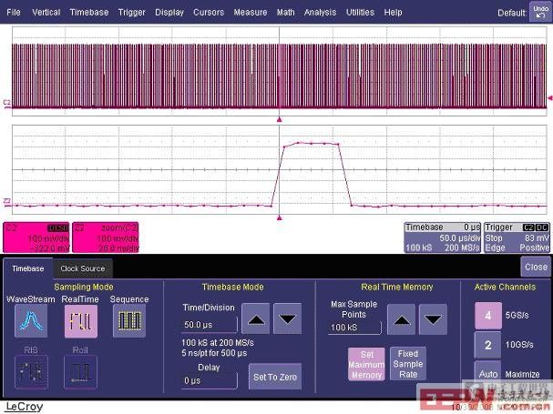Click the Delay input field
The height and width of the screenshot is (414, 553).
(209, 380)
